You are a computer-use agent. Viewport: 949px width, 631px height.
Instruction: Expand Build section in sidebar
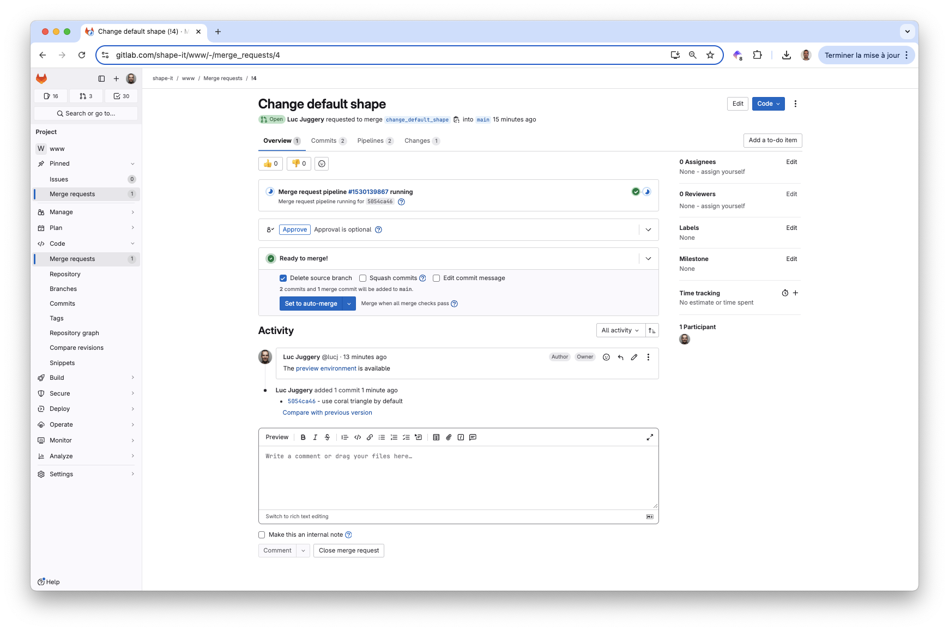pos(87,378)
